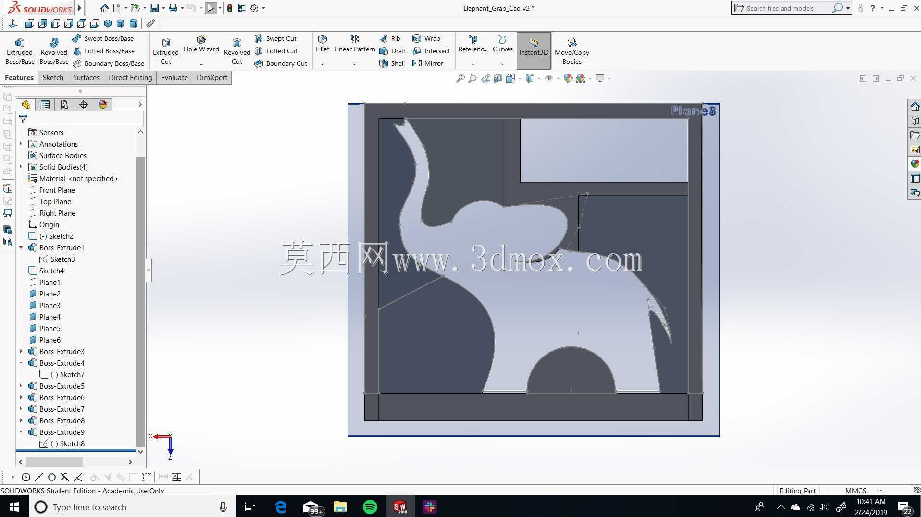Select the Extruded Boss/Base tool
This screenshot has width=921, height=517.
pos(20,51)
